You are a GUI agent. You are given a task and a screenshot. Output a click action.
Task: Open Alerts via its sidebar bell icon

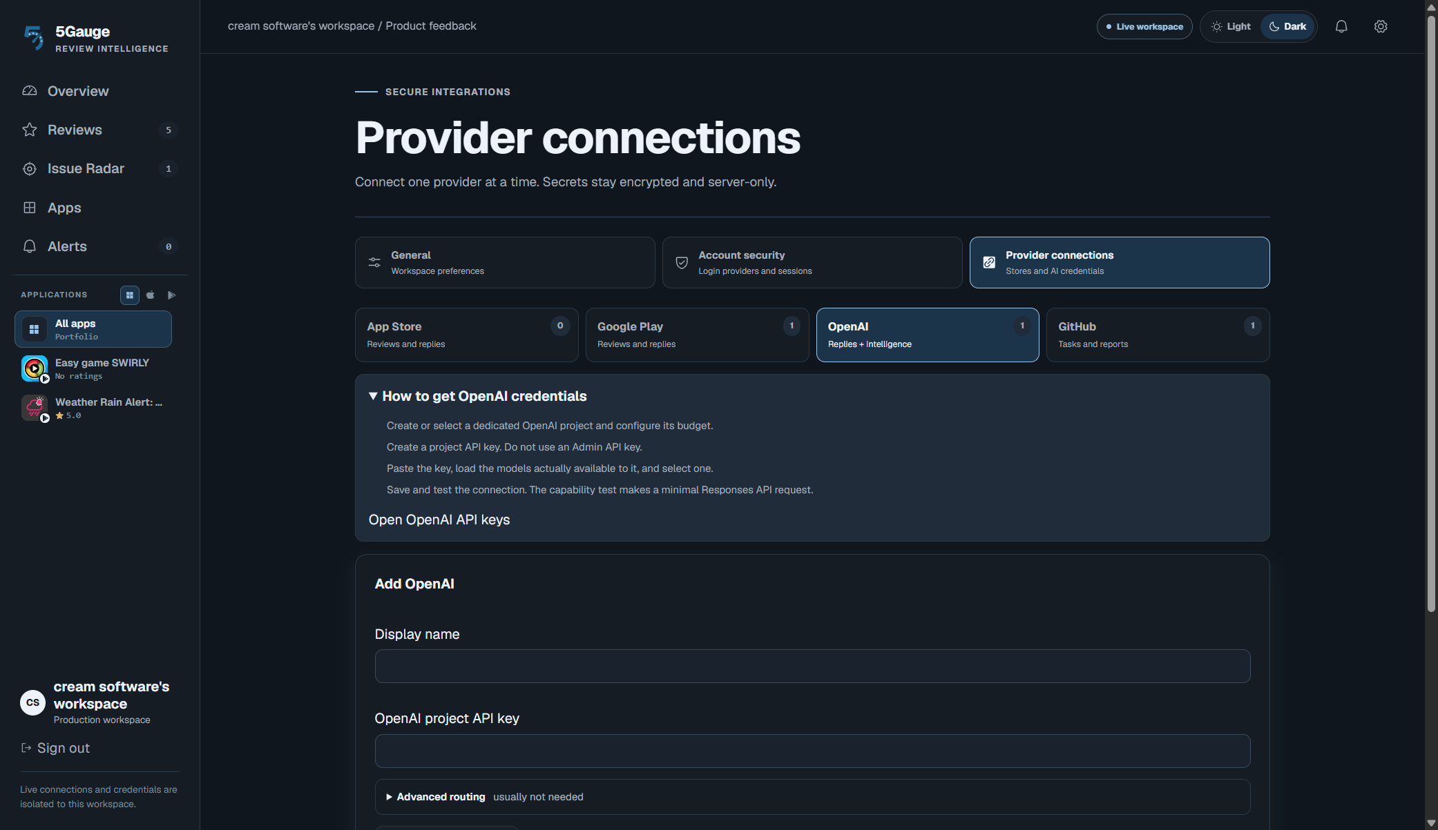click(30, 246)
